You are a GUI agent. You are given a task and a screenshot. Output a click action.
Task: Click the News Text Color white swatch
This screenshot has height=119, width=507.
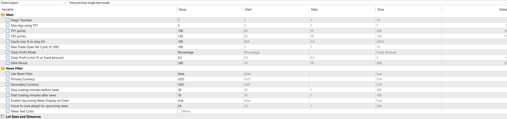(179, 111)
